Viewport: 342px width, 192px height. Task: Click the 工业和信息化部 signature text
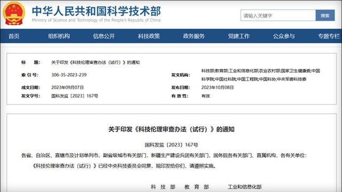click(x=245, y=187)
